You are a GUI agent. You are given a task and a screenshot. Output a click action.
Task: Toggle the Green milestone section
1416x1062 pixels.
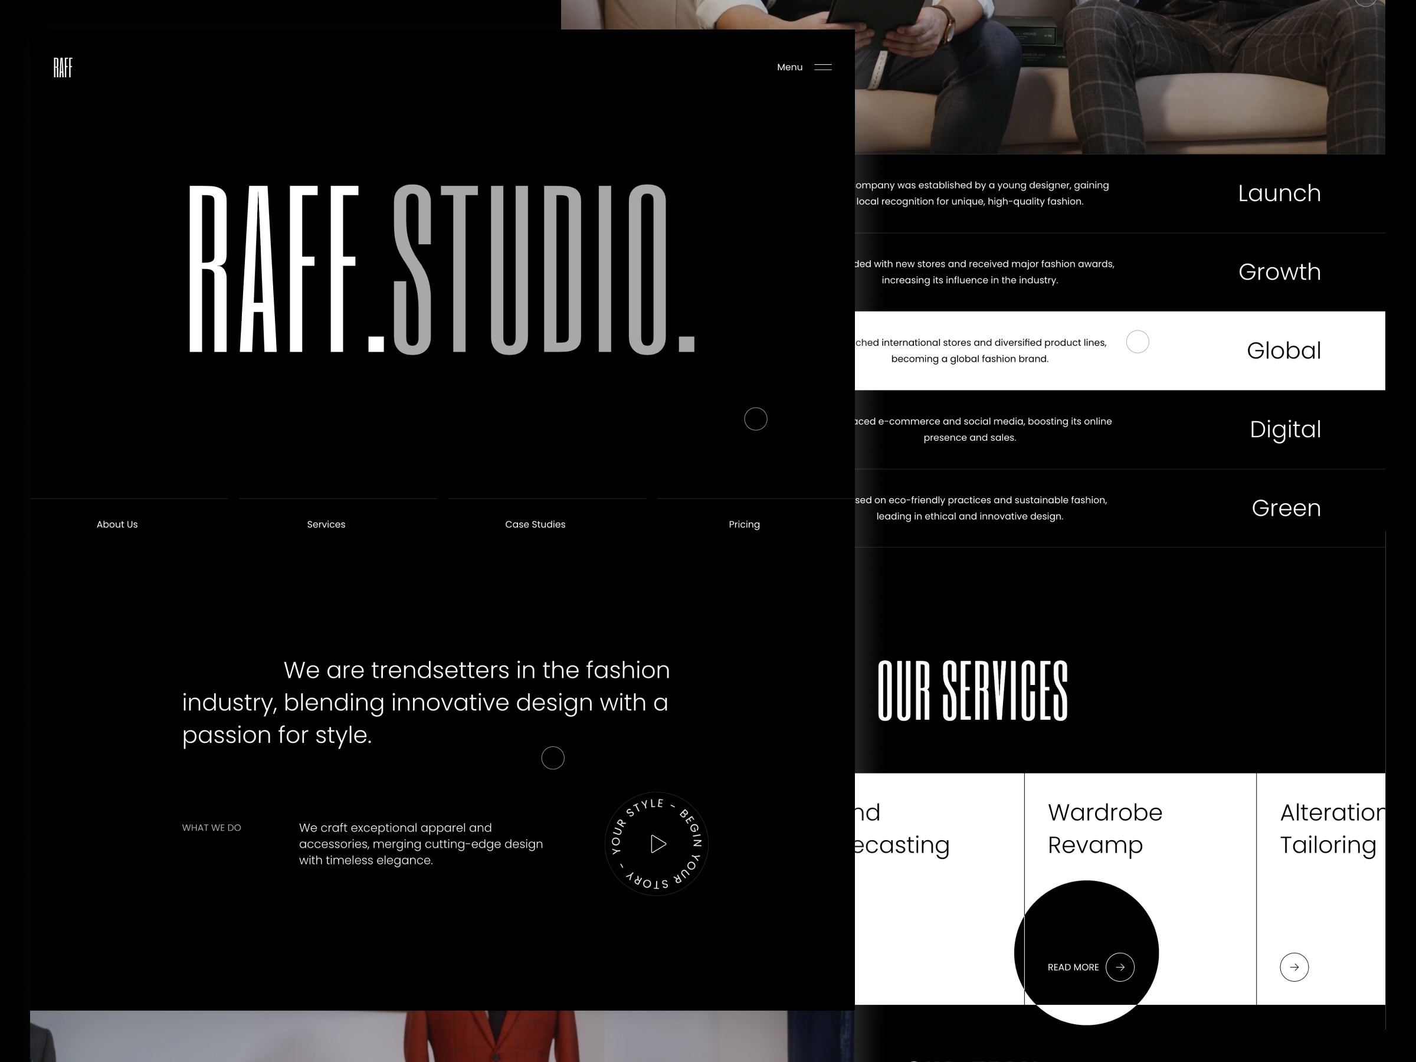tap(1283, 507)
